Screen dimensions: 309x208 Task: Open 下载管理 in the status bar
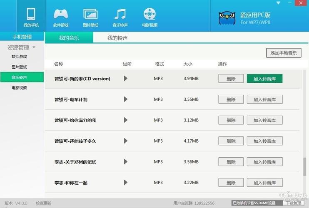pos(294,203)
